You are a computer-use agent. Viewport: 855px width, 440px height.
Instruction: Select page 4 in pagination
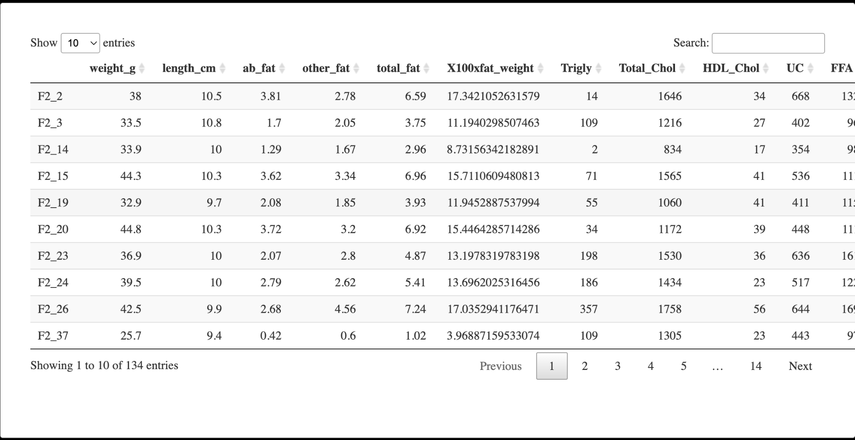(x=651, y=366)
